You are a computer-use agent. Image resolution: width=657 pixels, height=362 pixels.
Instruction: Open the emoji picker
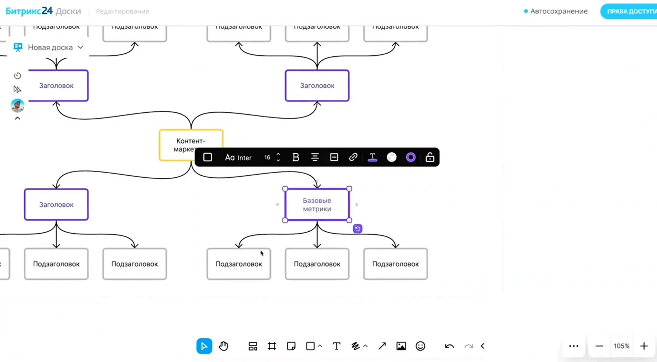coord(420,346)
